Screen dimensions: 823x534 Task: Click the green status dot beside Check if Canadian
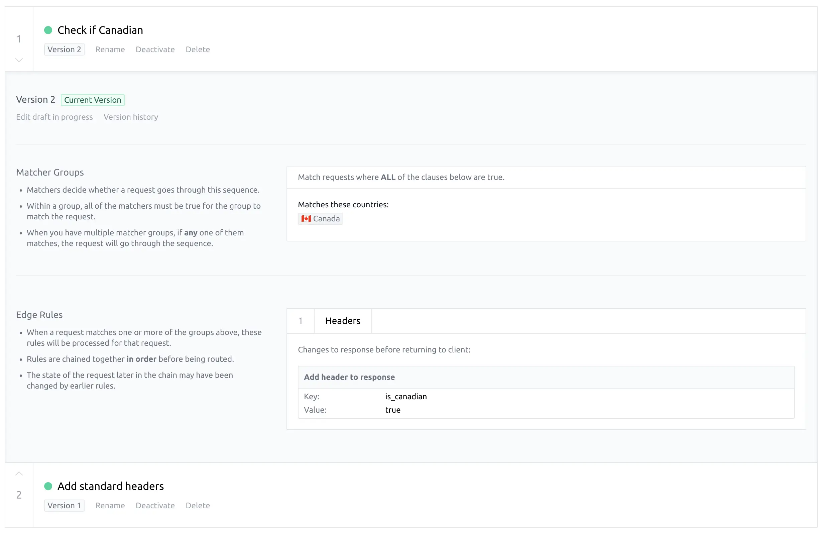click(x=48, y=30)
